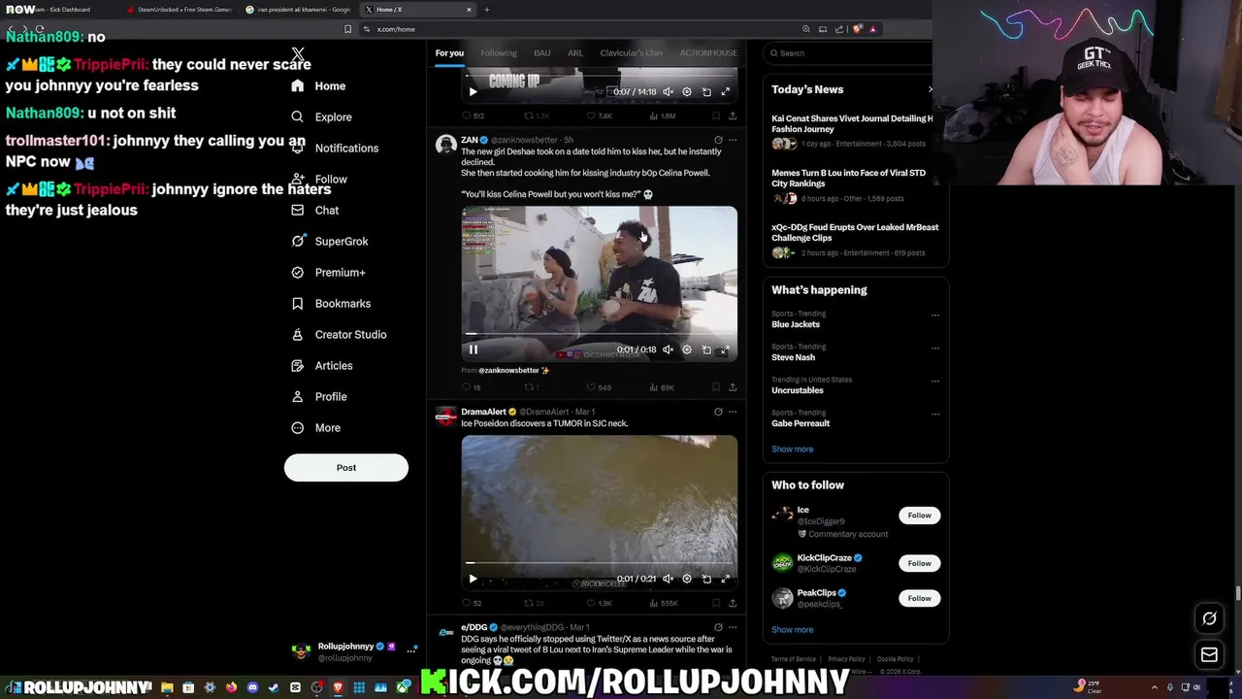Open DramaAlert video settings gear
Viewport: 1242px width, 699px height.
[x=687, y=579]
